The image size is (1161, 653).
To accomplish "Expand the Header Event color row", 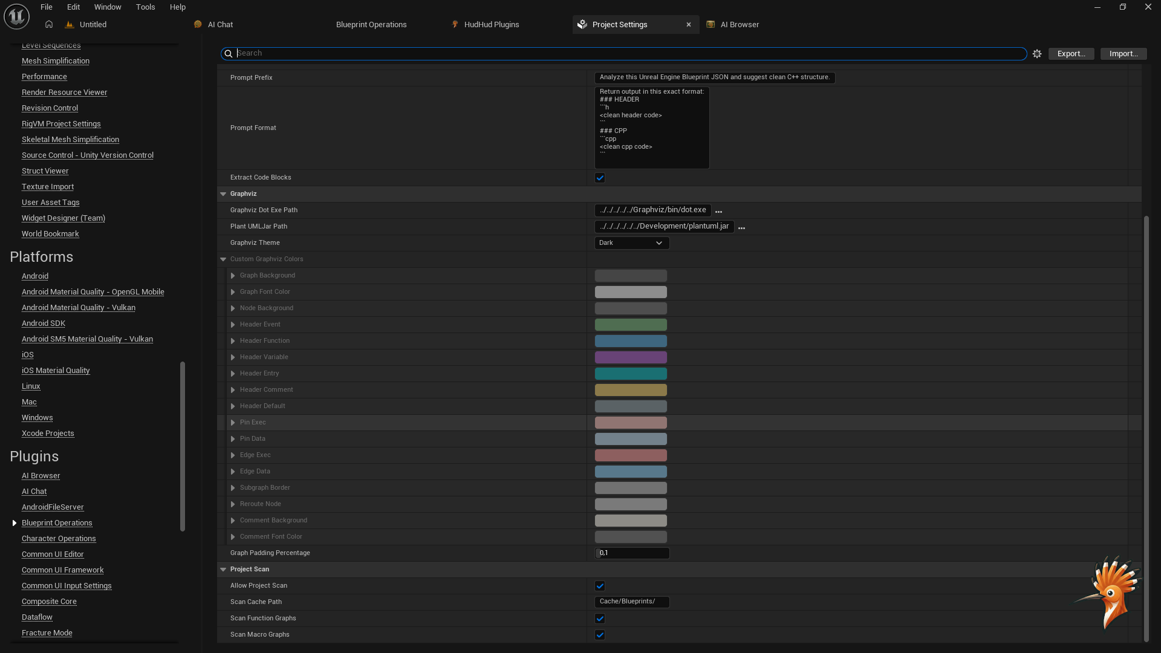I will coord(233,325).
